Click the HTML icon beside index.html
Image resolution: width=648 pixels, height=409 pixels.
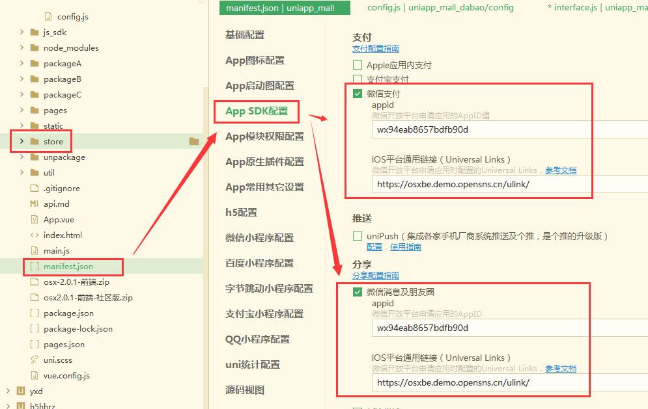(35, 235)
